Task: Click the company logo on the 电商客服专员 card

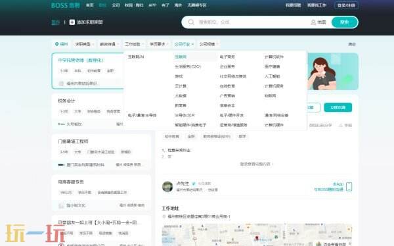Action: [61, 205]
